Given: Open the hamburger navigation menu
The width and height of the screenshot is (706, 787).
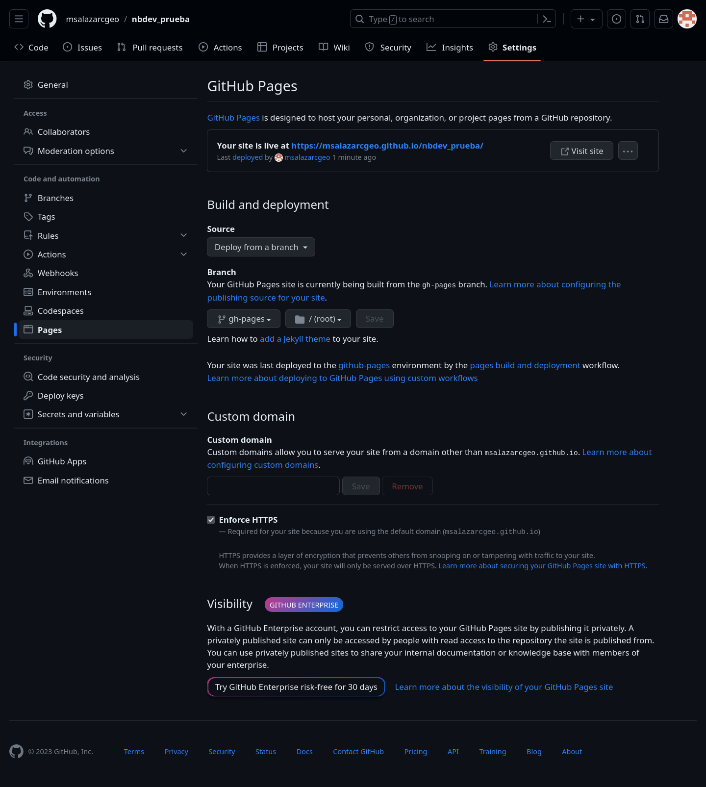Looking at the screenshot, I should point(19,19).
